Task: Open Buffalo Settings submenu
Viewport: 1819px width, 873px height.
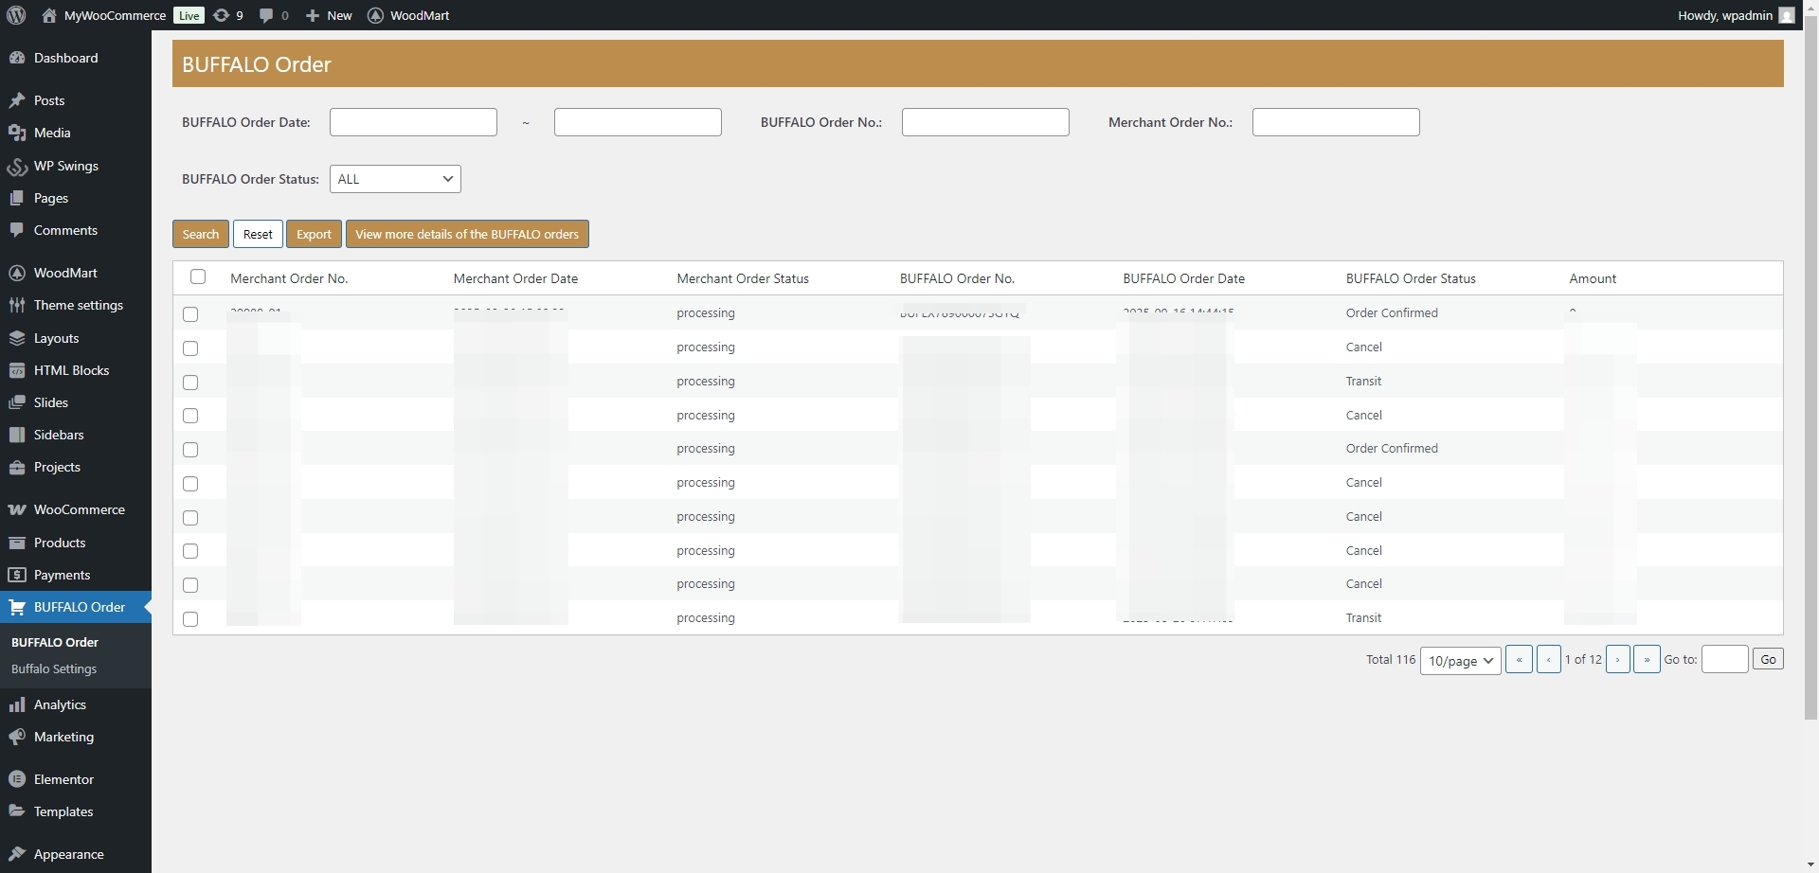Action: point(54,668)
